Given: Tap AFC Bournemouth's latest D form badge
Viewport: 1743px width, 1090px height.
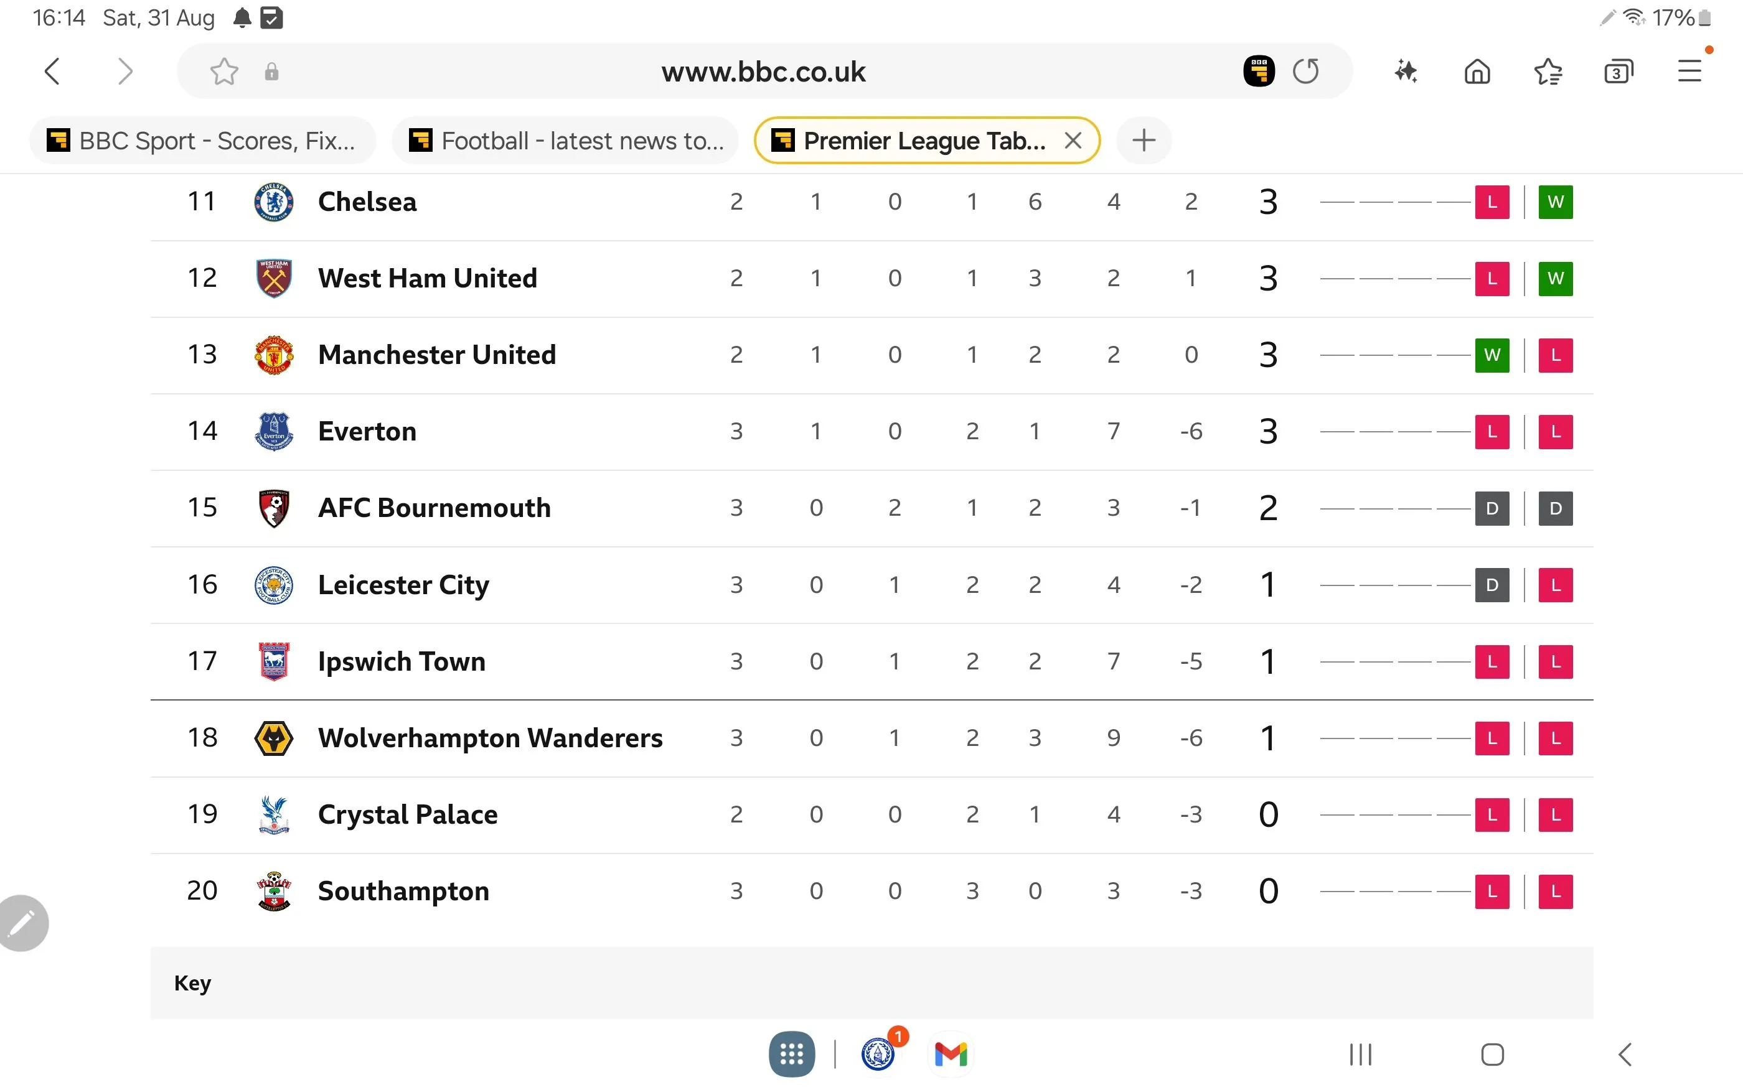Looking at the screenshot, I should 1556,508.
